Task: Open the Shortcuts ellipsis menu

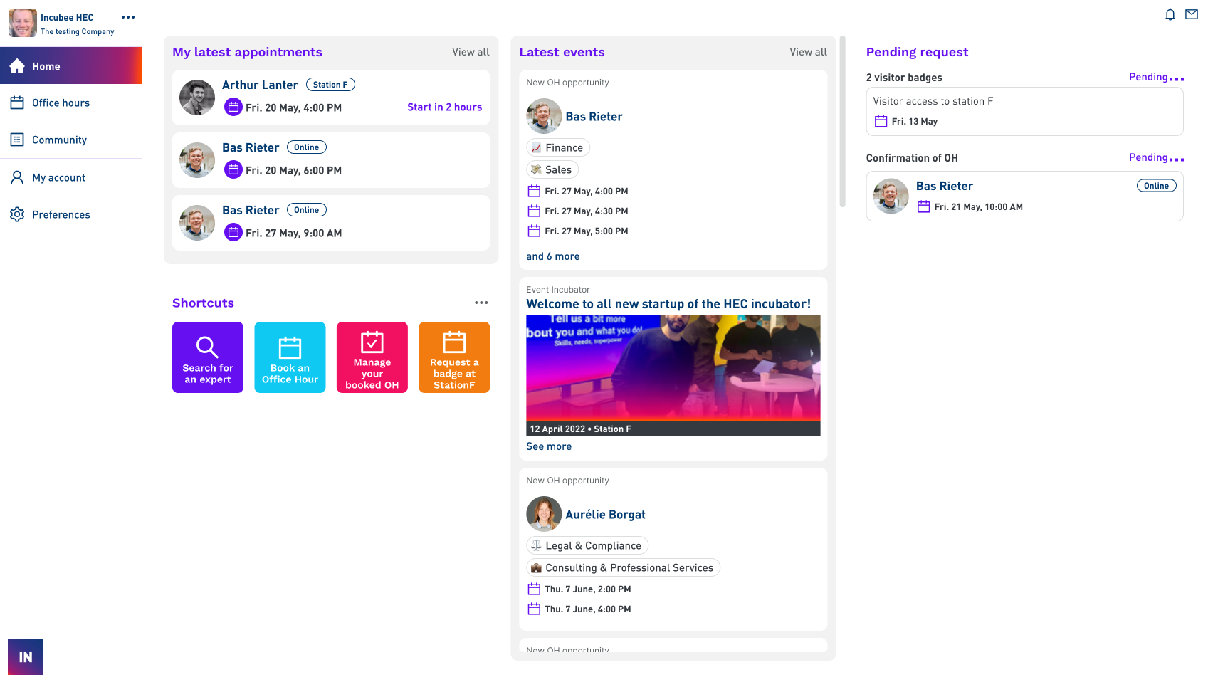Action: [x=481, y=303]
